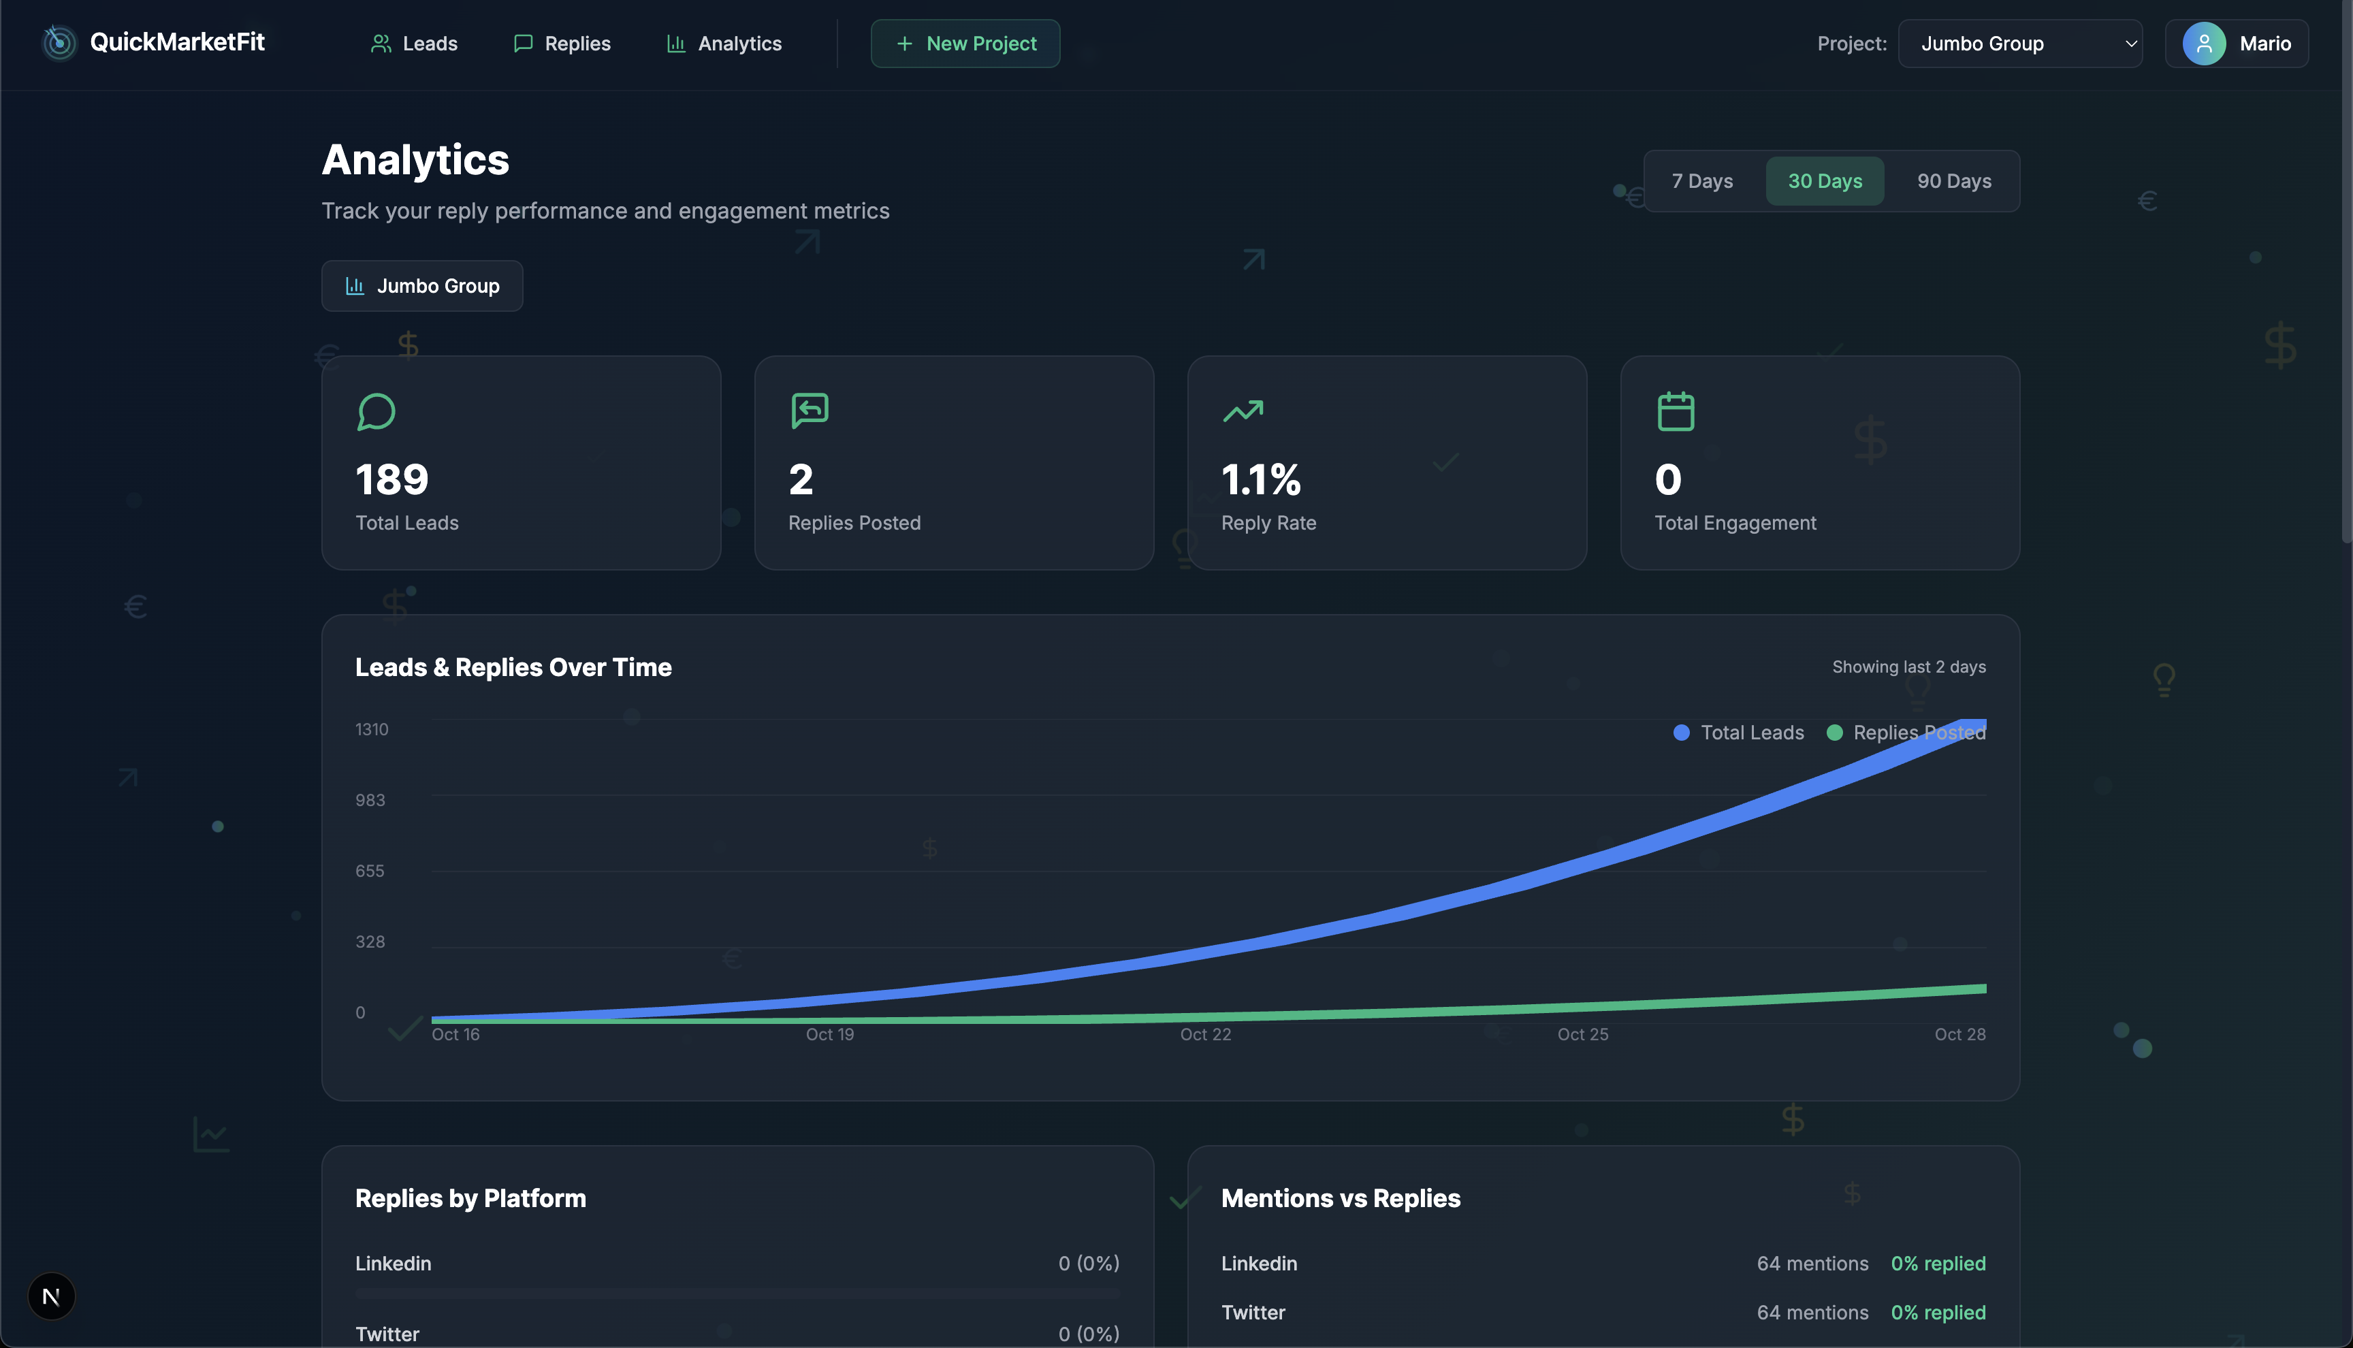This screenshot has height=1348, width=2353.
Task: Switch time range to 90 Days
Action: pos(1953,182)
